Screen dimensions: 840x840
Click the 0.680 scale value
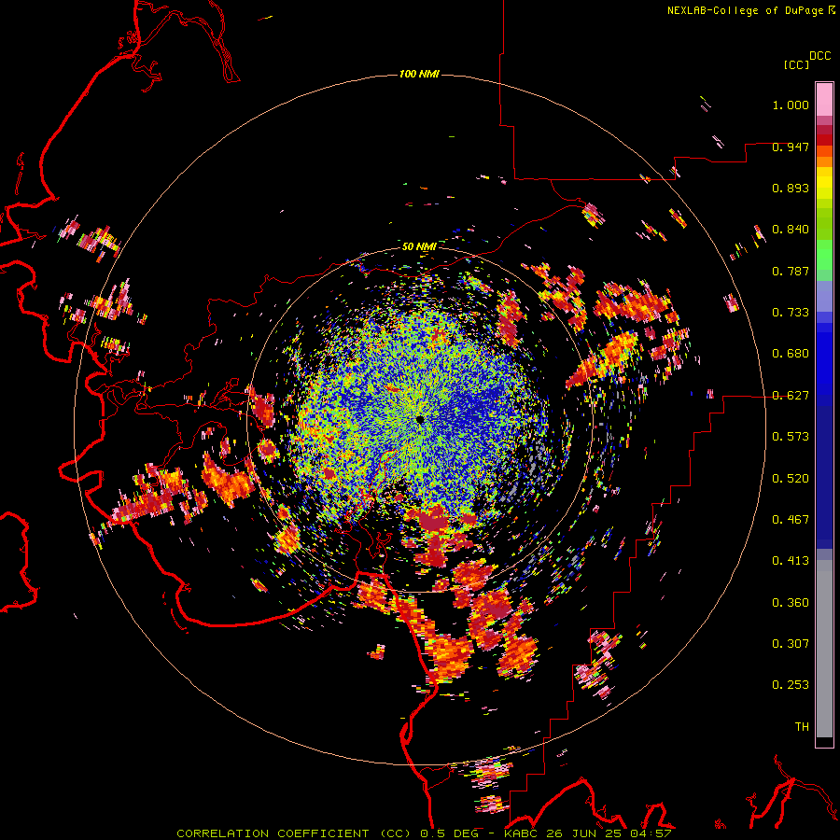(791, 354)
